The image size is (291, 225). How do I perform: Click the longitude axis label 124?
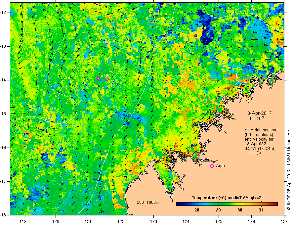click(x=186, y=221)
